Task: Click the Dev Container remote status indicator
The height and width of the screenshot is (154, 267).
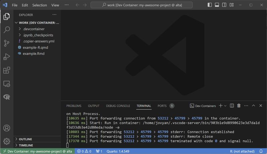Action: 38,151
